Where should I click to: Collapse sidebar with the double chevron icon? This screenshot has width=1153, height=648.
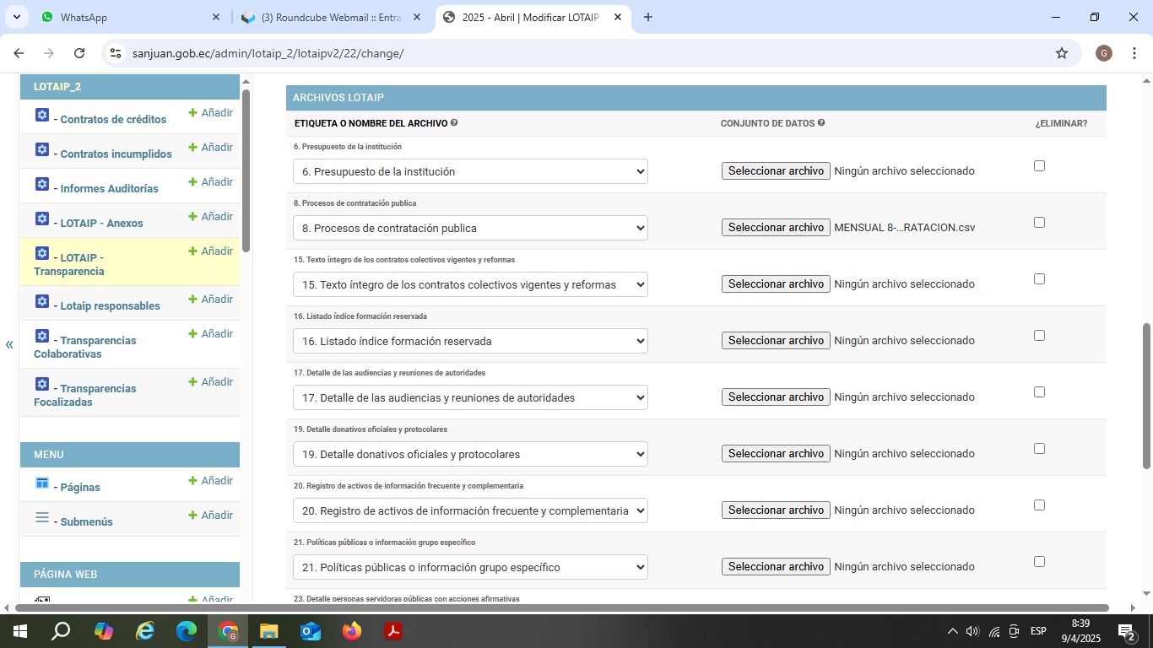(9, 344)
